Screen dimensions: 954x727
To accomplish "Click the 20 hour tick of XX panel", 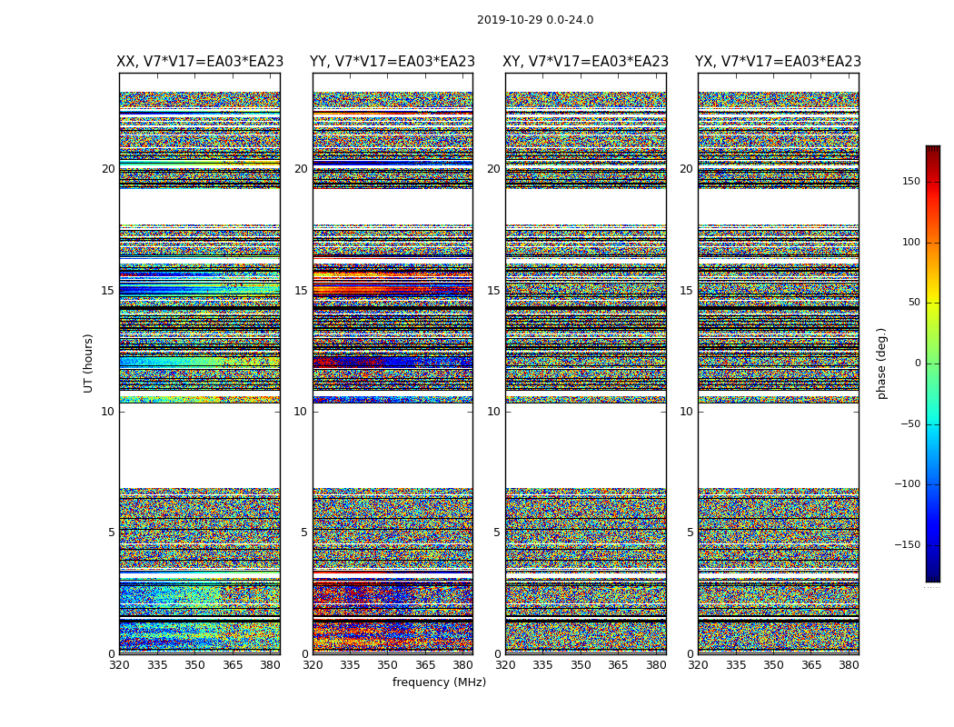I will coord(108,168).
